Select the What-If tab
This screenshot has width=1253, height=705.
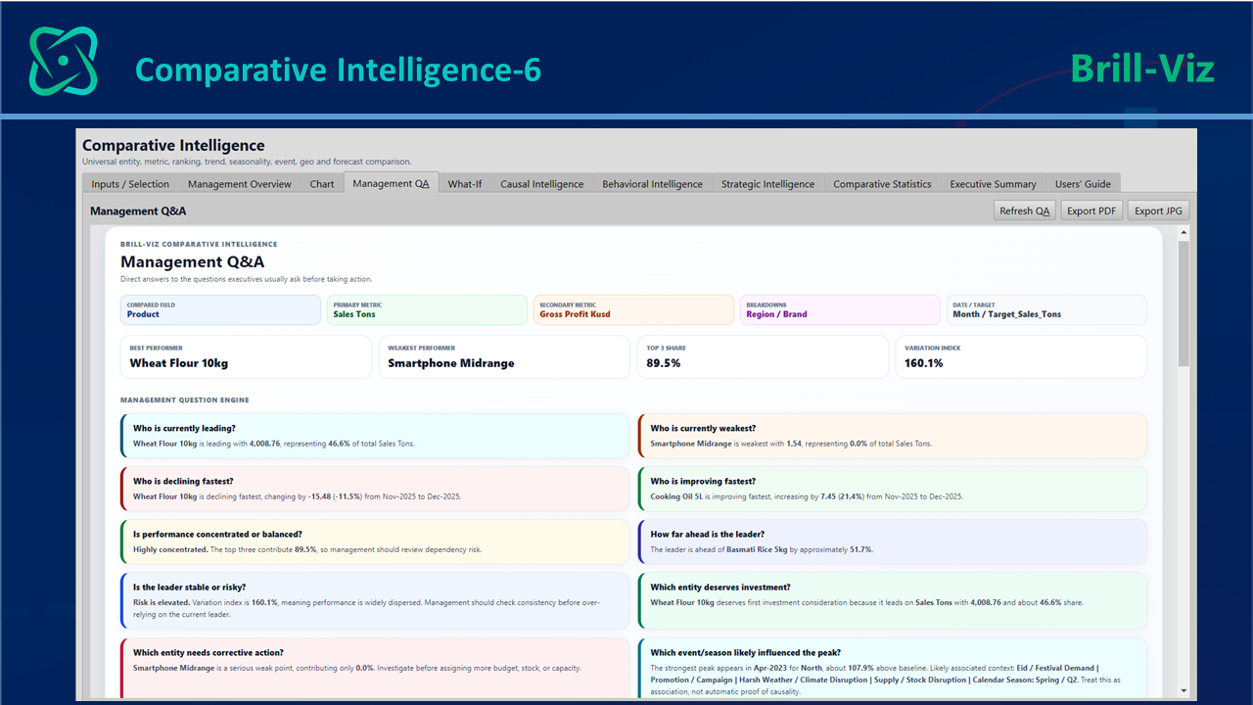[465, 183]
